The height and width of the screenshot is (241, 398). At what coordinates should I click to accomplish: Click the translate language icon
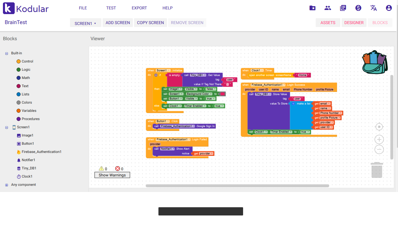(x=373, y=8)
